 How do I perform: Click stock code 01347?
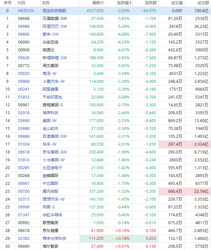tap(24, 215)
